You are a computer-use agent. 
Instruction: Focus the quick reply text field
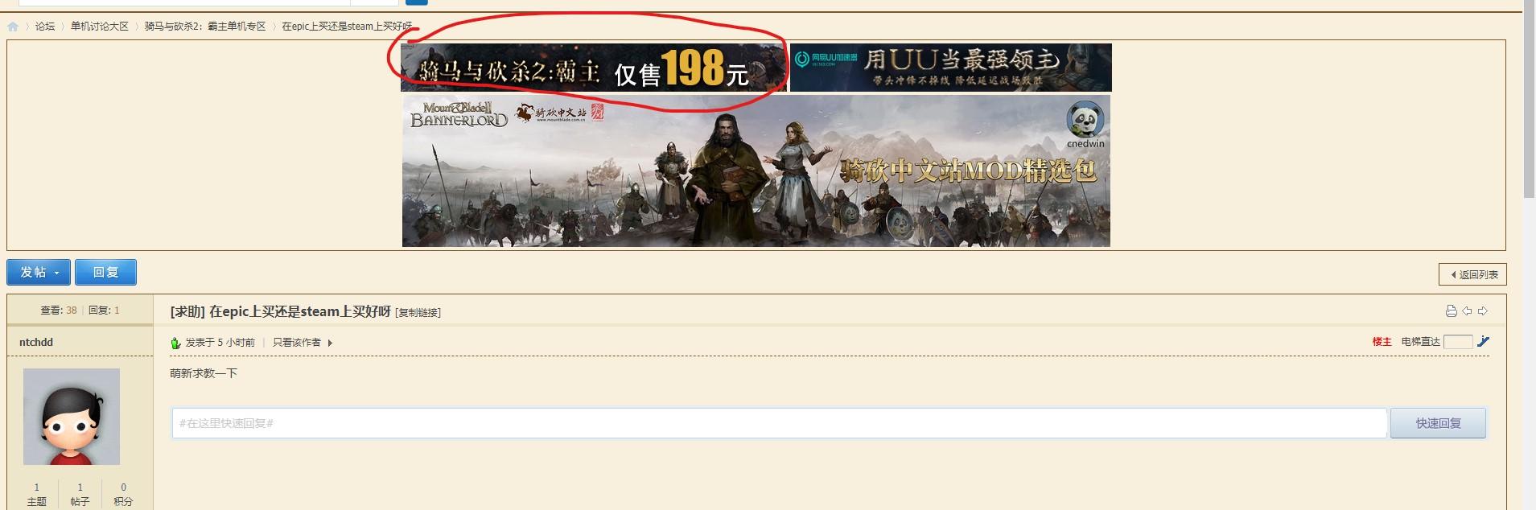(779, 423)
